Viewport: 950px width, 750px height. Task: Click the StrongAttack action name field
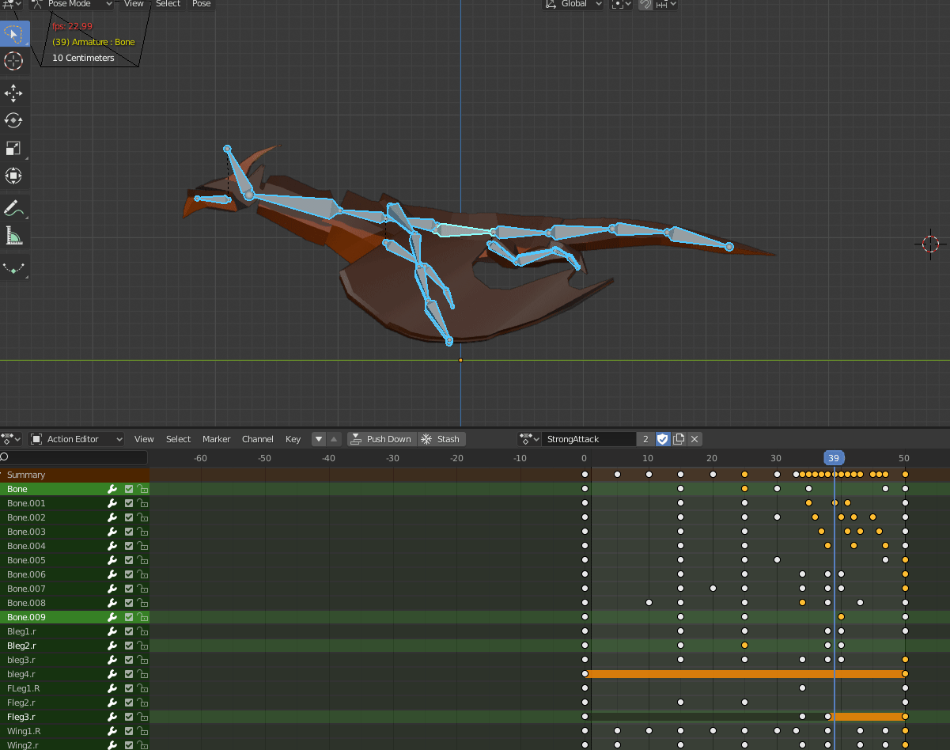tap(589, 439)
